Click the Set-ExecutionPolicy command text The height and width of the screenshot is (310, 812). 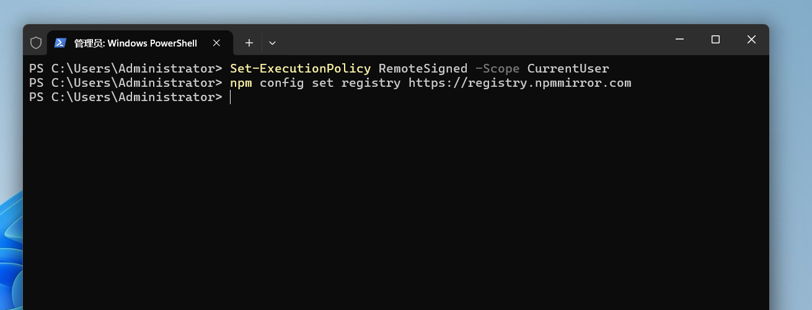[301, 68]
